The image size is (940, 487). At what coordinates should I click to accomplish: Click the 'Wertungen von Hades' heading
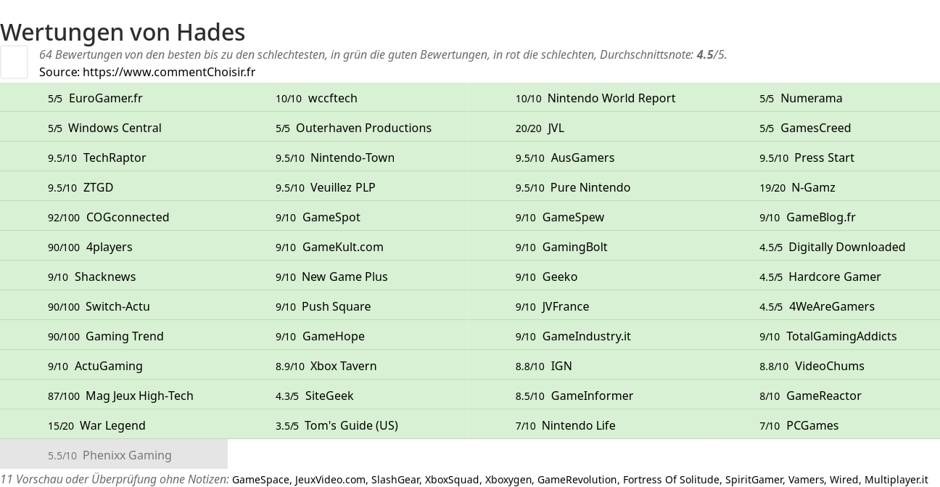click(x=123, y=32)
